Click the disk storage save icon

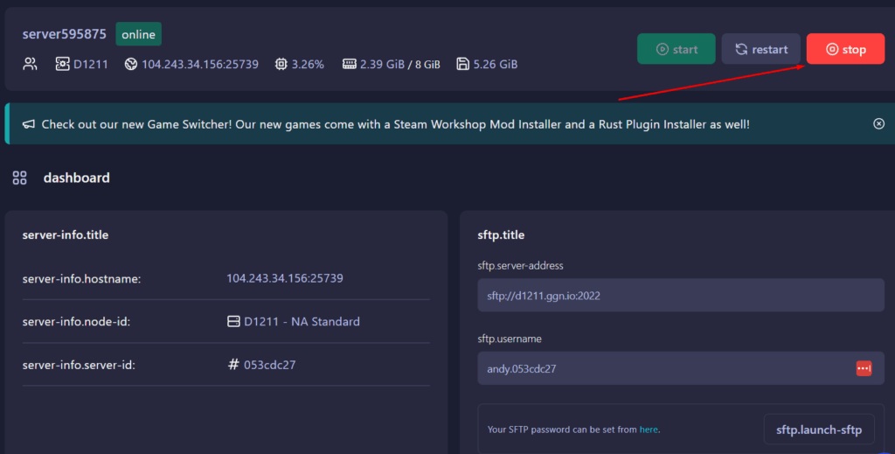462,64
